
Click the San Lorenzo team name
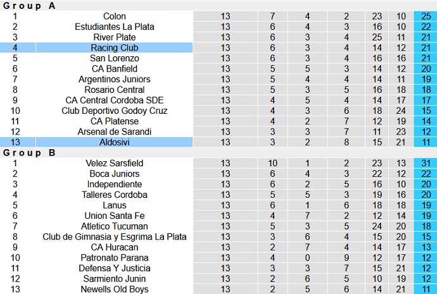pos(114,58)
